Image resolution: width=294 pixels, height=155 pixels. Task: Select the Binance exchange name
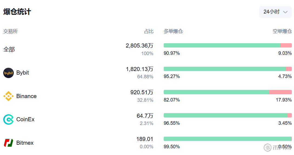coord(26,96)
